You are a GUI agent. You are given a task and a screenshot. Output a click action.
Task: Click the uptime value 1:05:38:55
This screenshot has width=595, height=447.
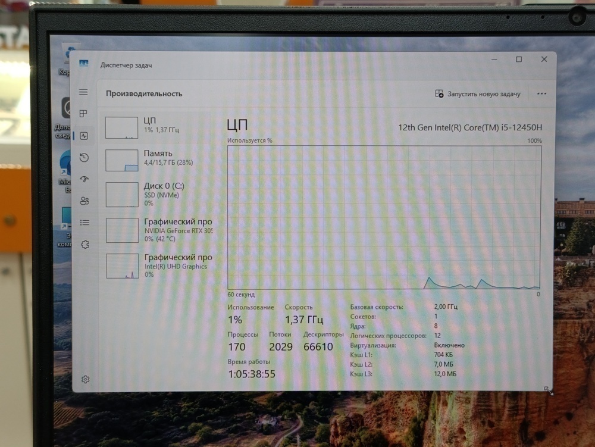pyautogui.click(x=252, y=374)
